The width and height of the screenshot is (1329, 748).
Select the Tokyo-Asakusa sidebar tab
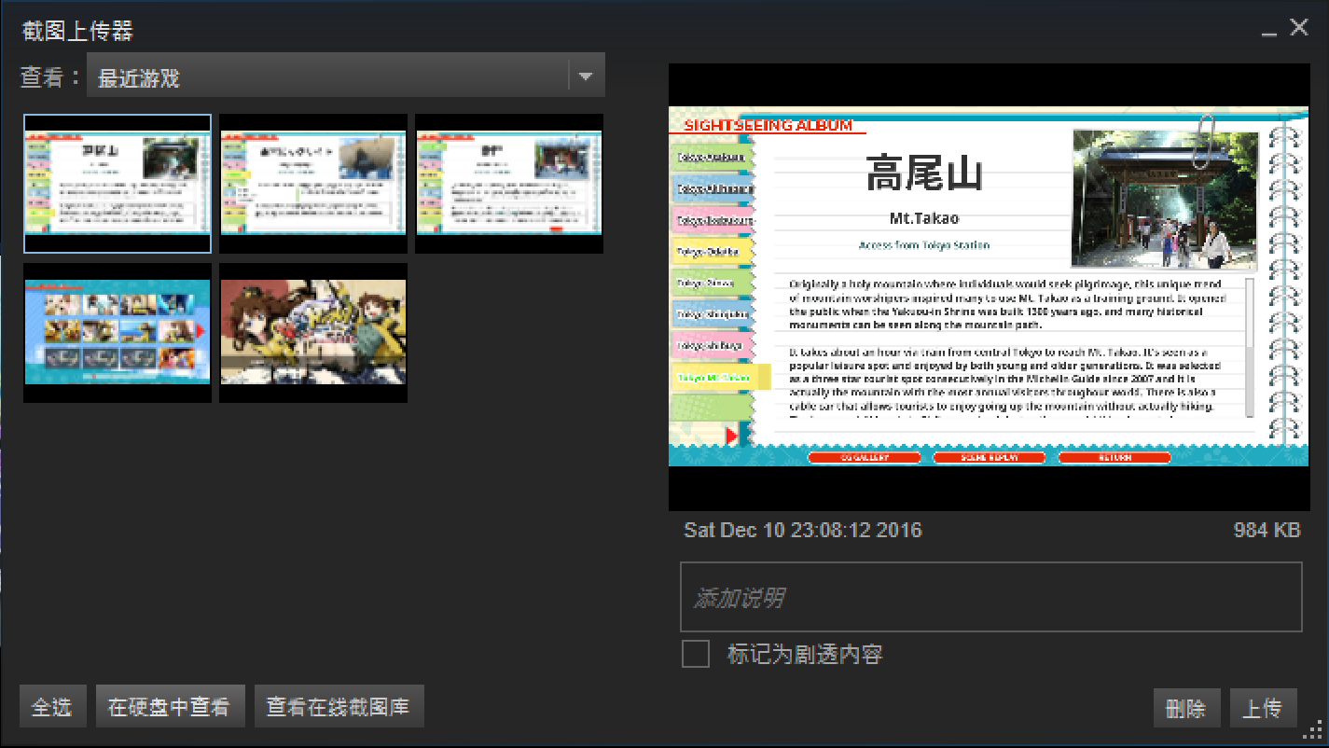click(x=713, y=156)
